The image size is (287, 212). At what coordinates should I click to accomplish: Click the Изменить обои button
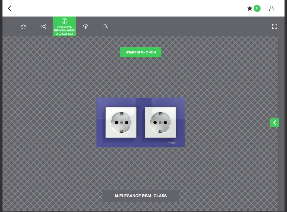(141, 52)
